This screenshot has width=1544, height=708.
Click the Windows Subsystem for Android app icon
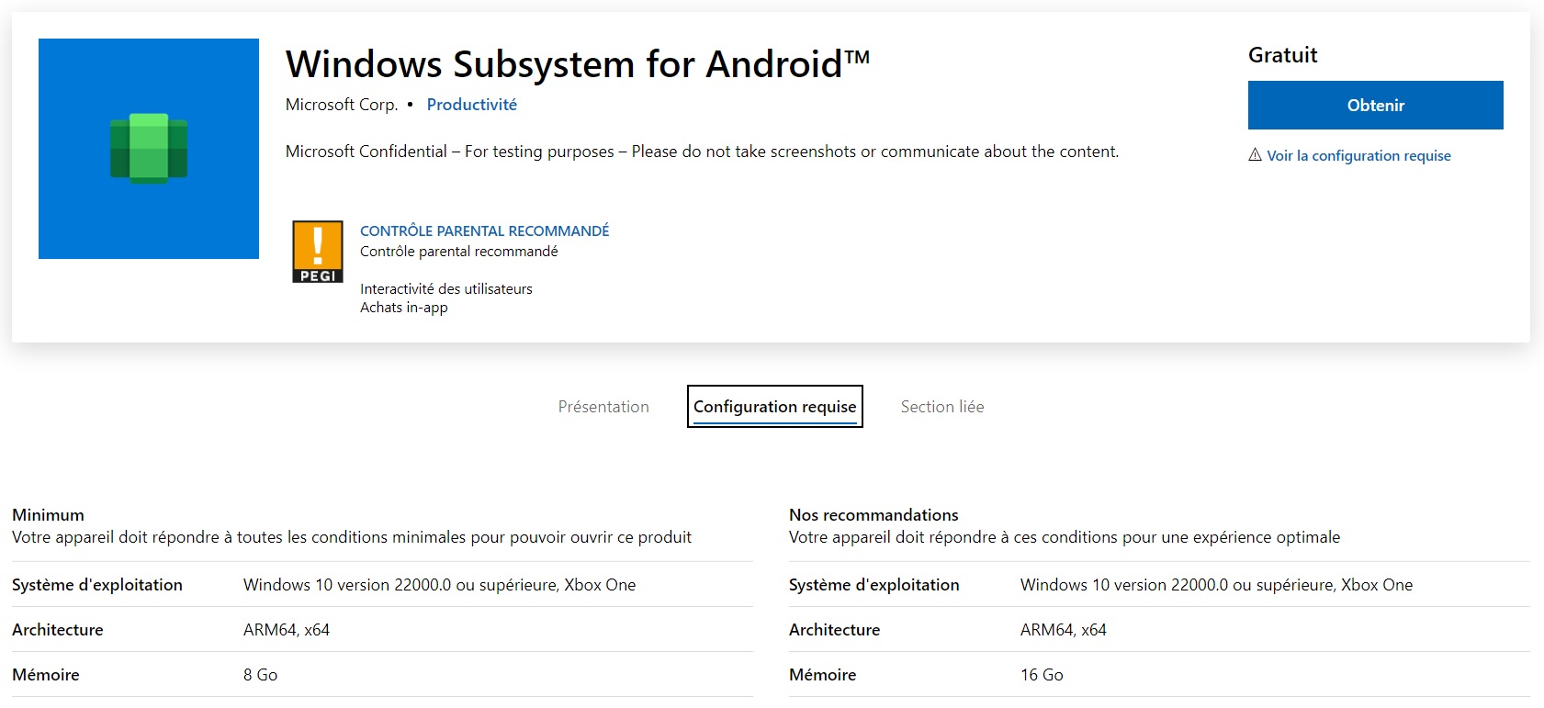click(149, 149)
